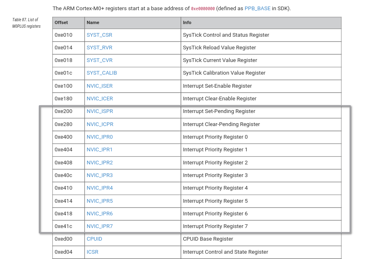Click the 0xe0000000 base address text
The width and height of the screenshot is (370, 259).
pyautogui.click(x=203, y=9)
